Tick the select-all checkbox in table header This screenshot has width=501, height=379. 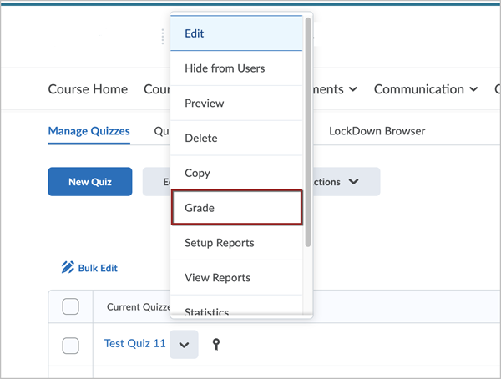(x=71, y=306)
